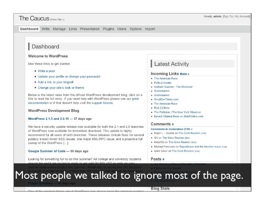The height and width of the screenshot is (205, 265).
Task: Open the Rod 2.0:Beta link
Action: point(162,108)
